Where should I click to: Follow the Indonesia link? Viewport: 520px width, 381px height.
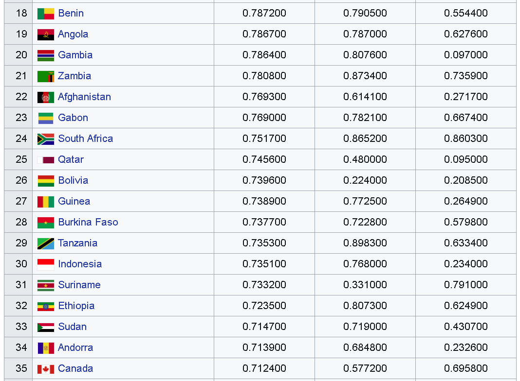tap(80, 264)
